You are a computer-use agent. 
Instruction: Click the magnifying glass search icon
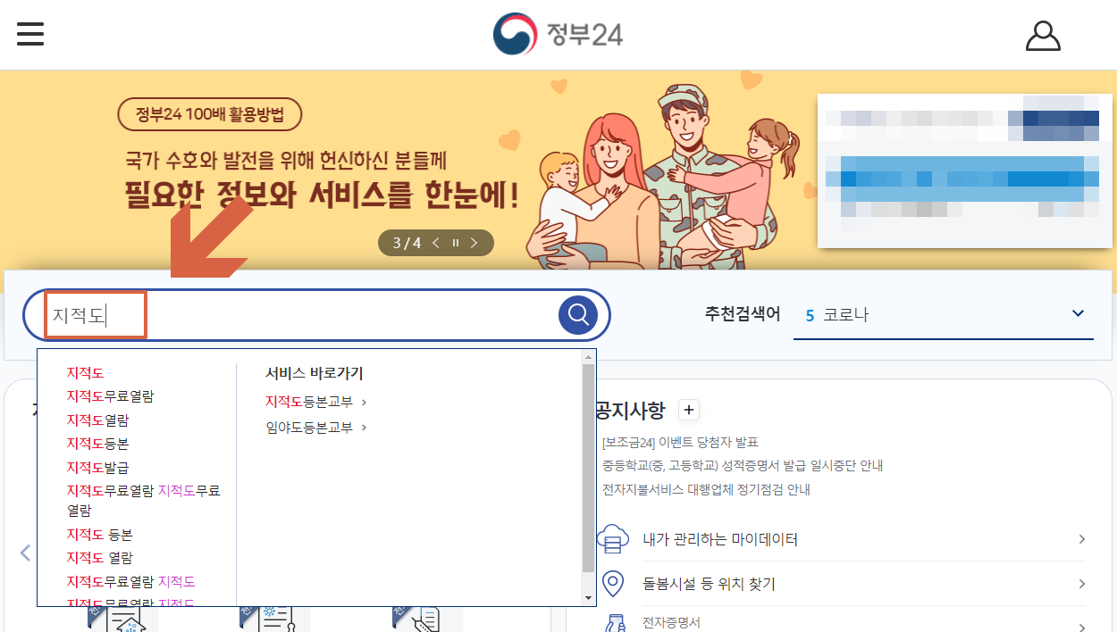click(x=577, y=314)
